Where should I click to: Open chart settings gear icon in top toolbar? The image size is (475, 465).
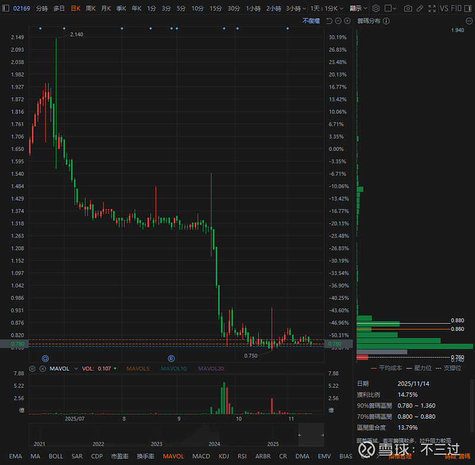375,9
